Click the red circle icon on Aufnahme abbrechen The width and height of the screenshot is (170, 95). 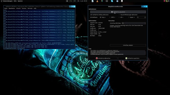coord(97,58)
